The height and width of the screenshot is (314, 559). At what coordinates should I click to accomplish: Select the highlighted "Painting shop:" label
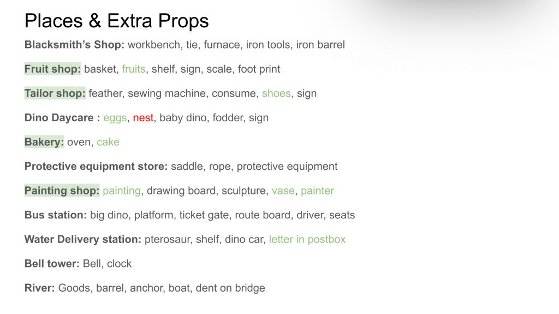[62, 191]
